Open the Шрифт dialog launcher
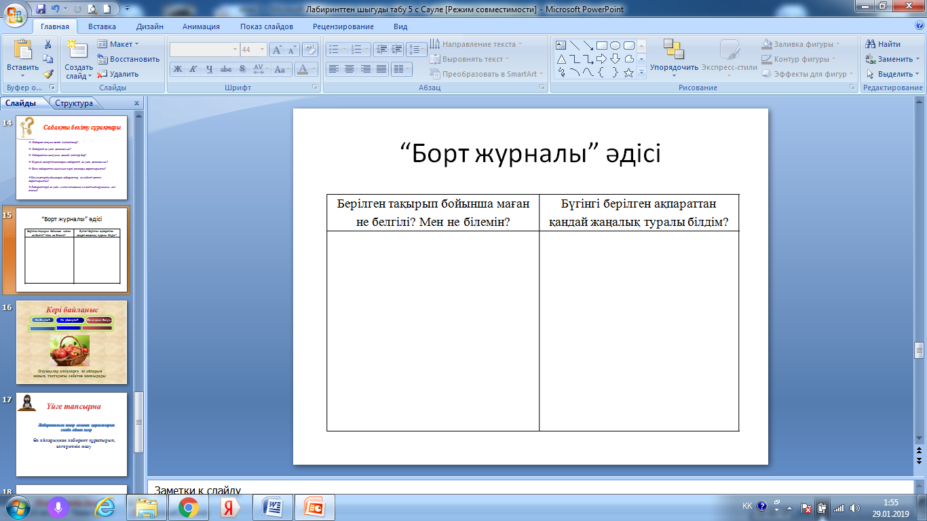 tap(315, 88)
